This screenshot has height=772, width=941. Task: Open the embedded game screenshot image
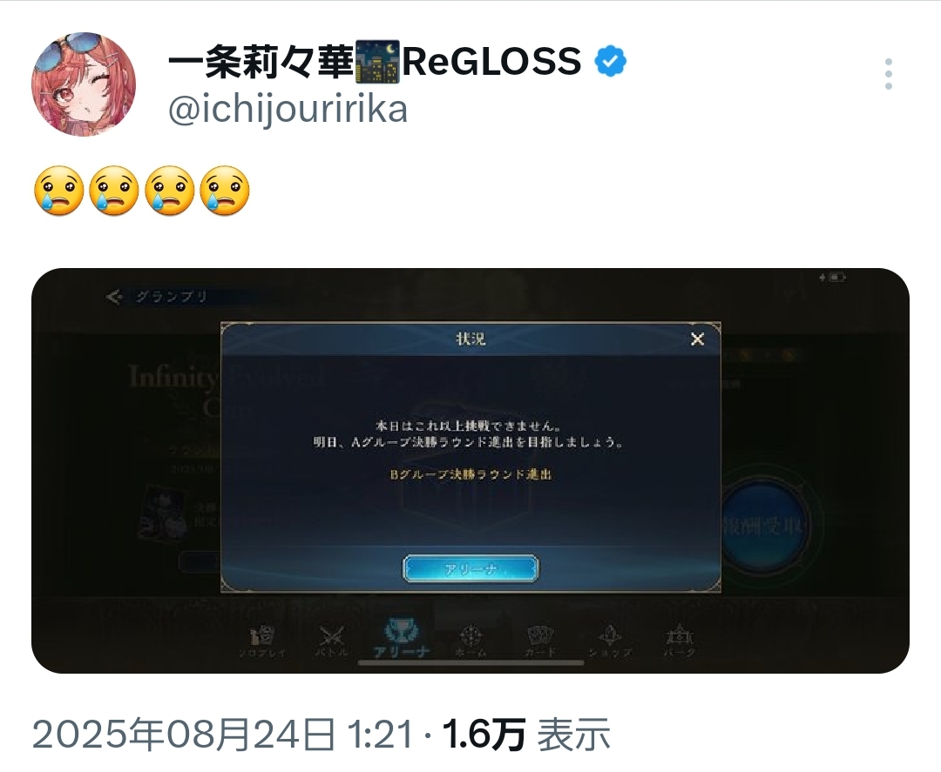tap(470, 471)
